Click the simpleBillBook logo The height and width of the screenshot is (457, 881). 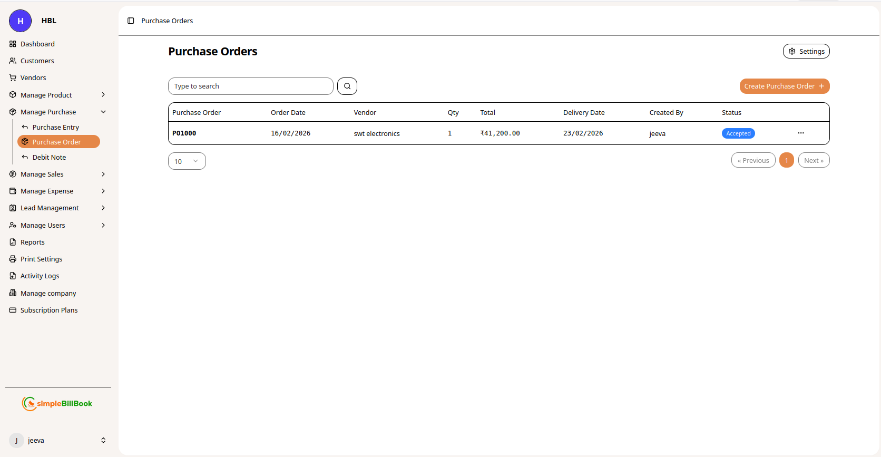tap(57, 403)
